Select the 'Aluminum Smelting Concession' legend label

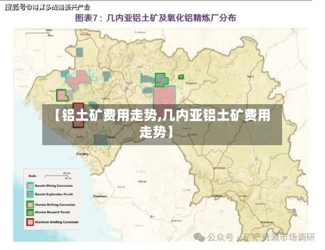(57, 222)
